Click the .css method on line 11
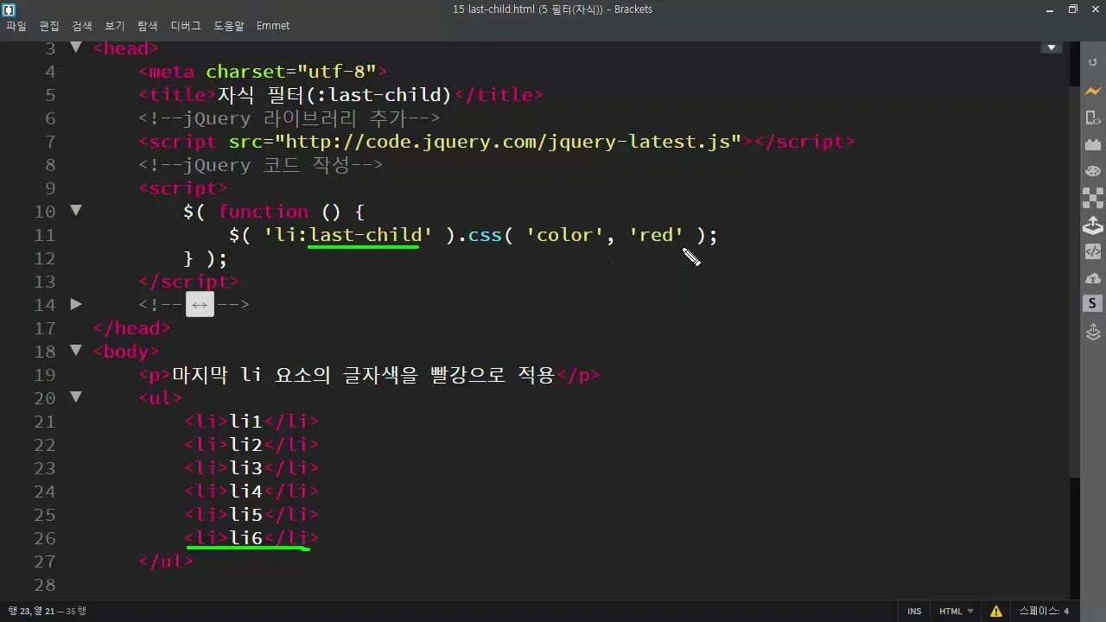The width and height of the screenshot is (1106, 622). pyautogui.click(x=480, y=235)
